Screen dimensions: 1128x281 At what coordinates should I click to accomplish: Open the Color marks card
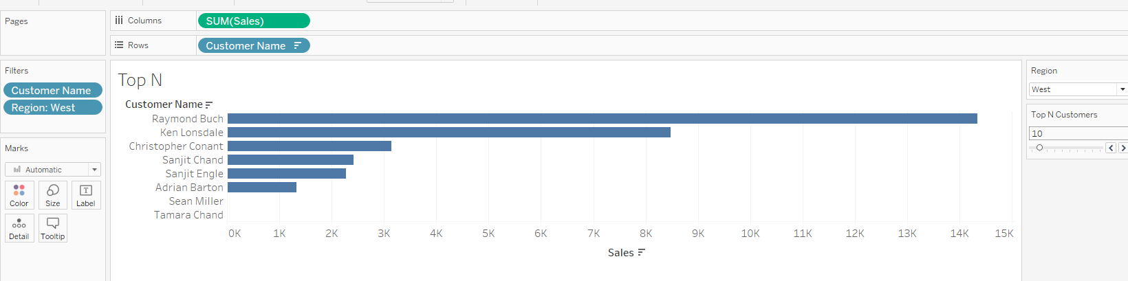point(19,195)
